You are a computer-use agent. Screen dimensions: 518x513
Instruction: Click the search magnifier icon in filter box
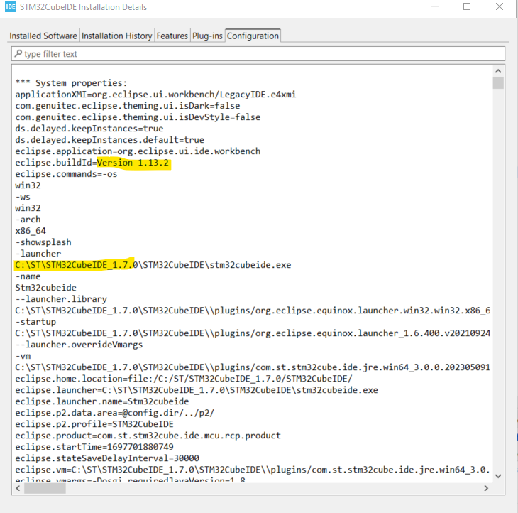[x=18, y=53]
